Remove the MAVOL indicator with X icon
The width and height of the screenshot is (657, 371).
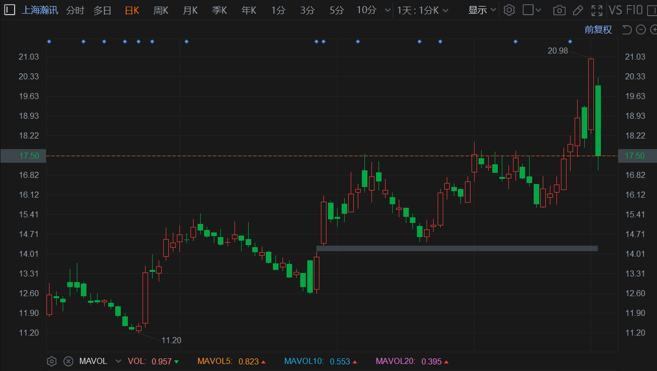tap(68, 361)
